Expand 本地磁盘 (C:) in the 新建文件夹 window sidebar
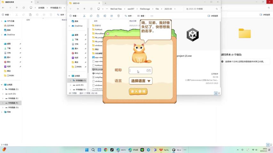Viewport: 273px width, 153px height. click(3, 89)
